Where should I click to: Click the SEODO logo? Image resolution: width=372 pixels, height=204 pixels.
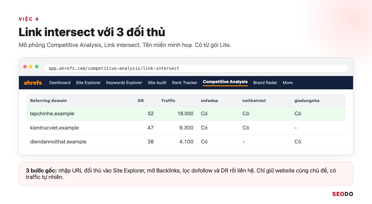(343, 194)
